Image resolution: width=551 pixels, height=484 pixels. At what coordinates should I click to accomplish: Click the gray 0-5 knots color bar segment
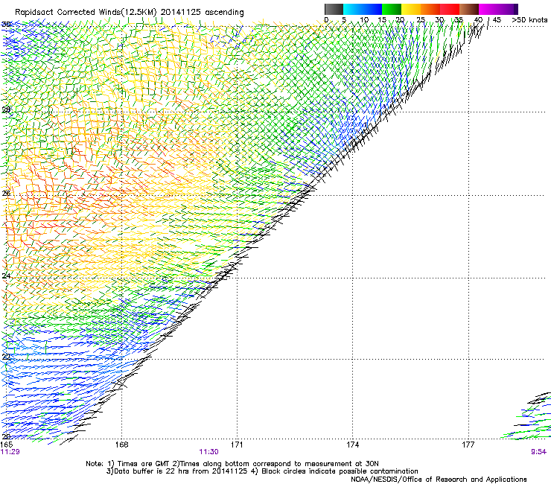(x=334, y=9)
